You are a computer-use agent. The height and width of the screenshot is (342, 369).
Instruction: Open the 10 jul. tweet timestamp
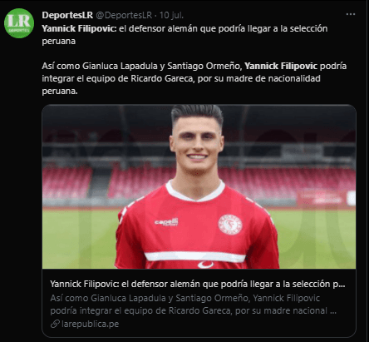click(x=171, y=15)
